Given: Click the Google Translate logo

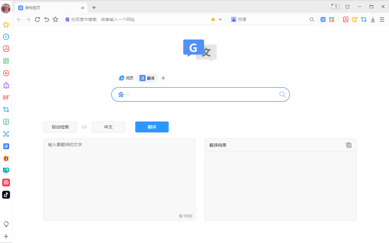Looking at the screenshot, I should click(200, 50).
